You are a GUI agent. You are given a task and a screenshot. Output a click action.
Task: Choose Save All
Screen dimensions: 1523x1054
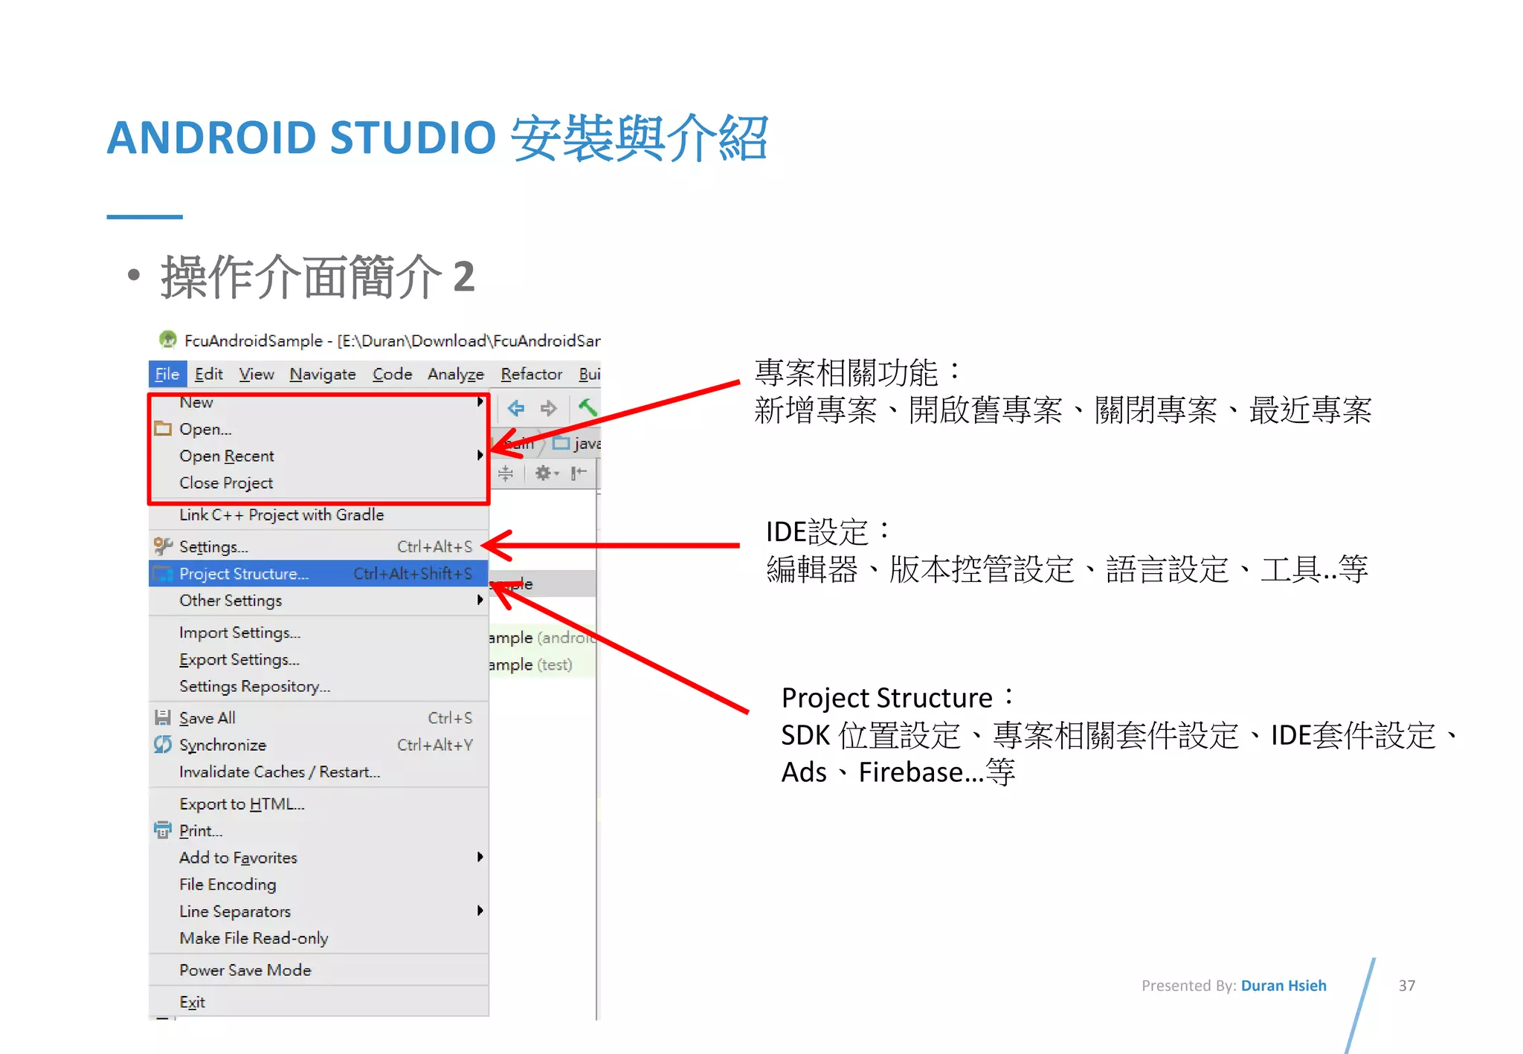click(x=318, y=717)
